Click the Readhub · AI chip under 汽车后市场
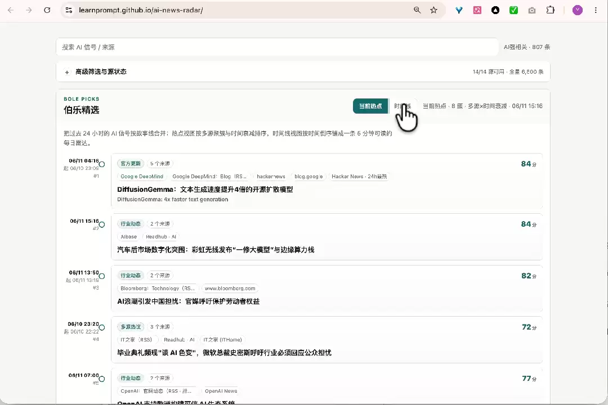The height and width of the screenshot is (405, 608). 161,237
